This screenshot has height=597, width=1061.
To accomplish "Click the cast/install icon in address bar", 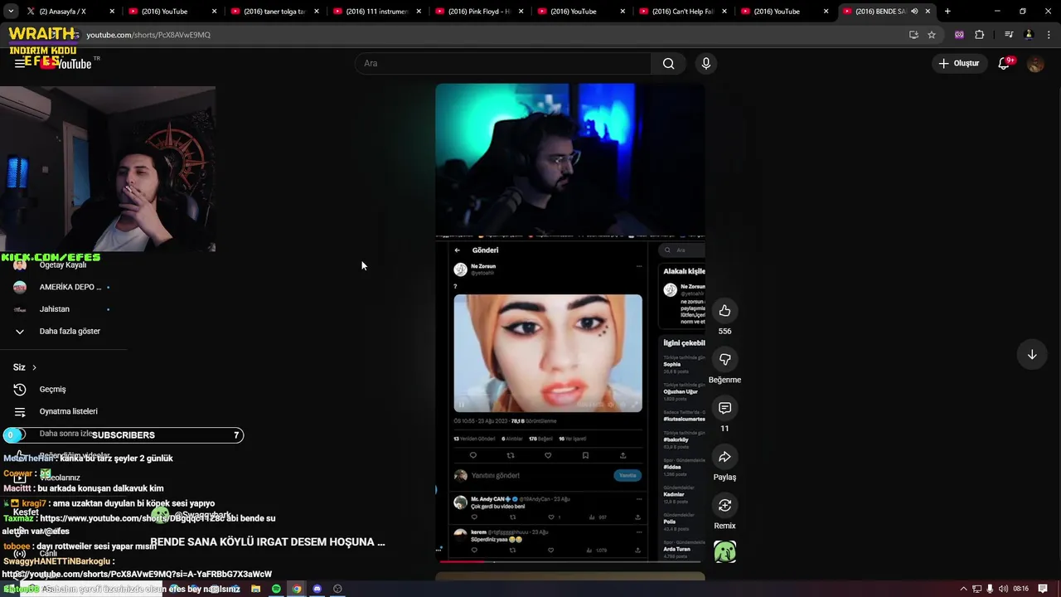I will (913, 35).
